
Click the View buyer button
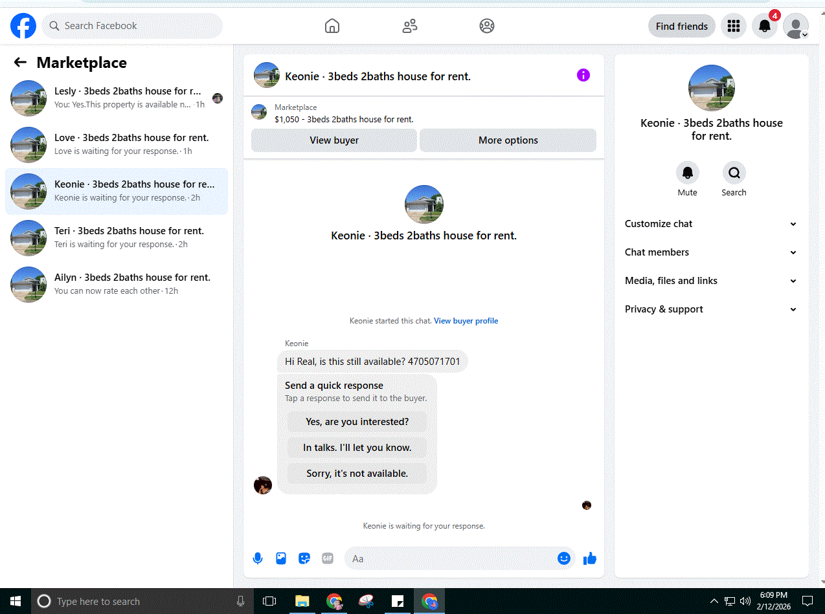[334, 140]
